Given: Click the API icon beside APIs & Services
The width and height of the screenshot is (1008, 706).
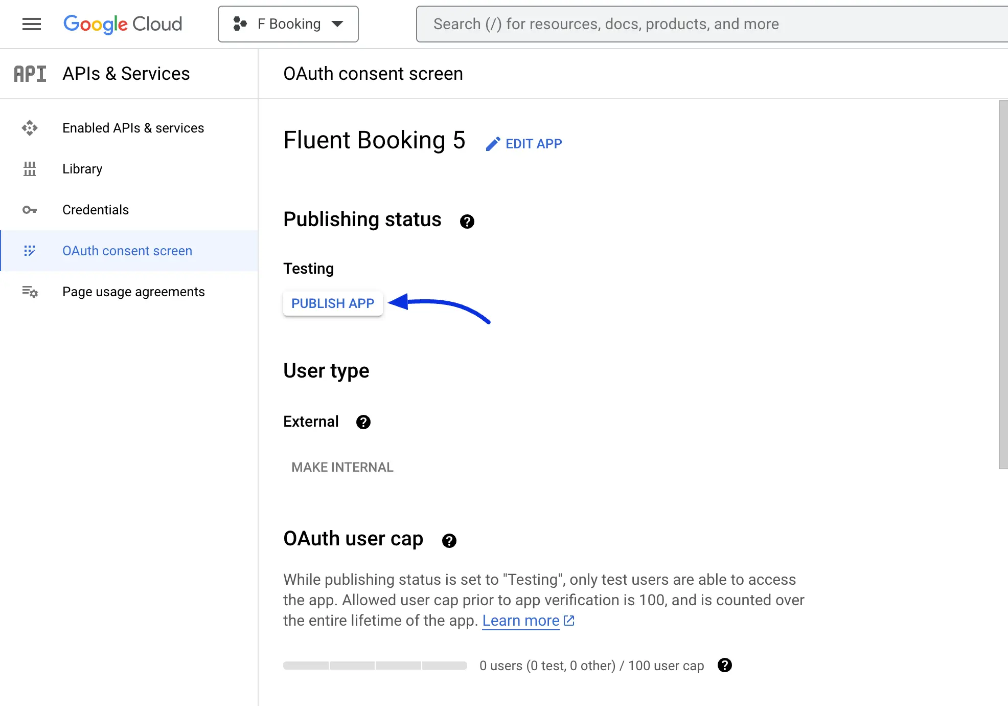Looking at the screenshot, I should click(30, 74).
